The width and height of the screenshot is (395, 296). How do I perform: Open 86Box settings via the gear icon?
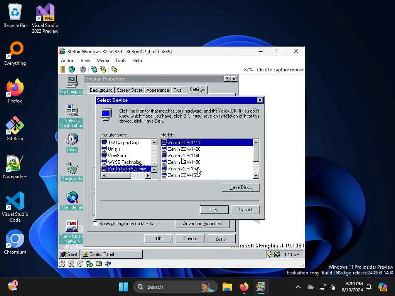click(x=114, y=69)
